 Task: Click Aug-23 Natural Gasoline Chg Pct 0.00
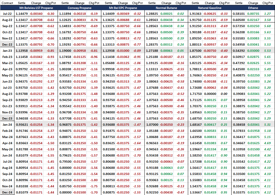[x=224, y=94]
